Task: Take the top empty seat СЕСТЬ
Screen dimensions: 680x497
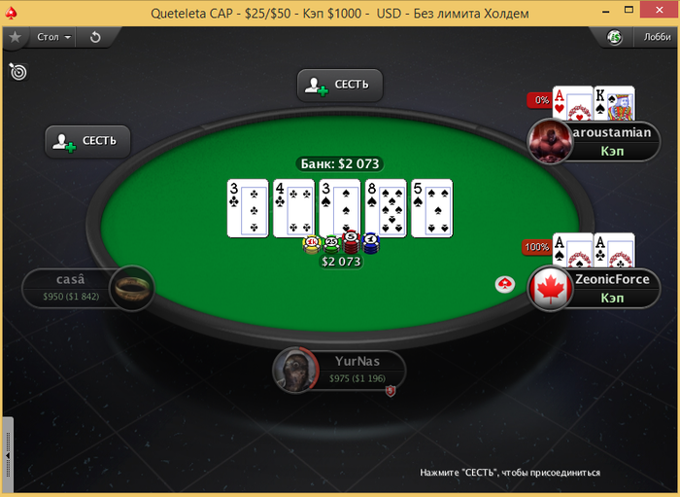Action: 340,85
